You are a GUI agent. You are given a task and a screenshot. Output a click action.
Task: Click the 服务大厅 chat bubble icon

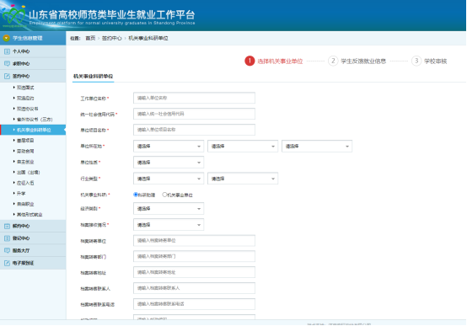(x=7, y=251)
